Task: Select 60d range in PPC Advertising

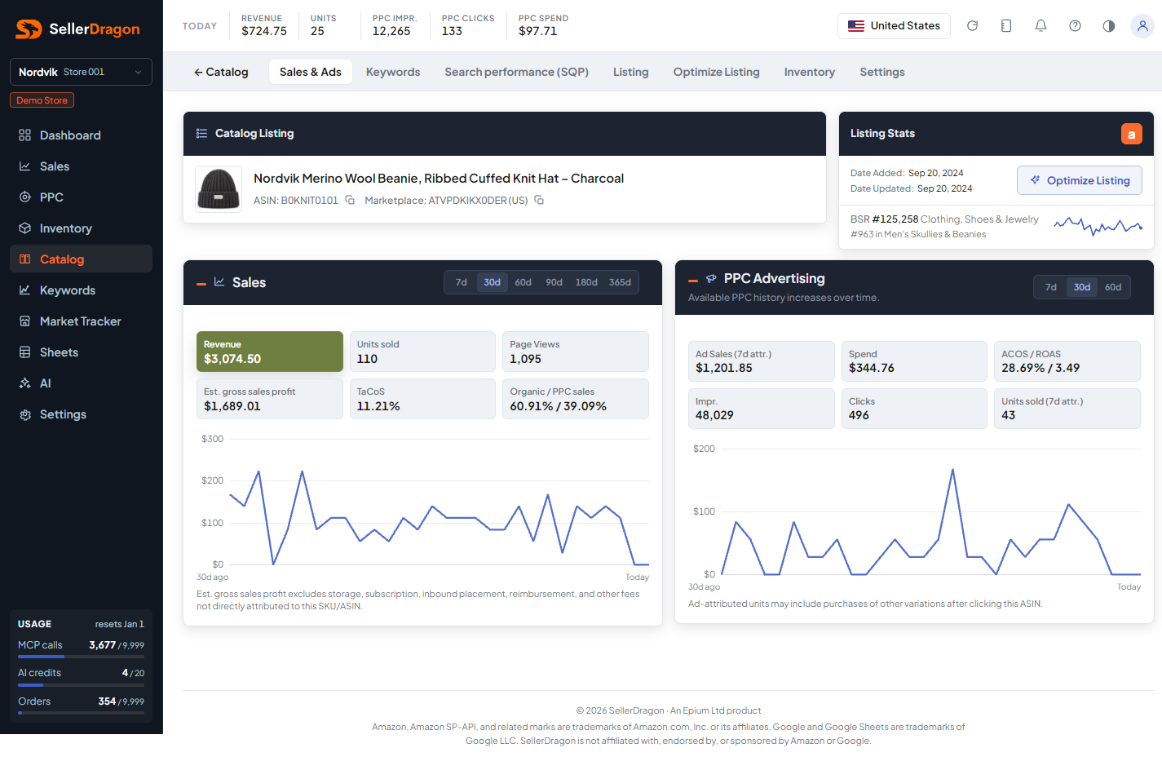Action: pos(1113,287)
